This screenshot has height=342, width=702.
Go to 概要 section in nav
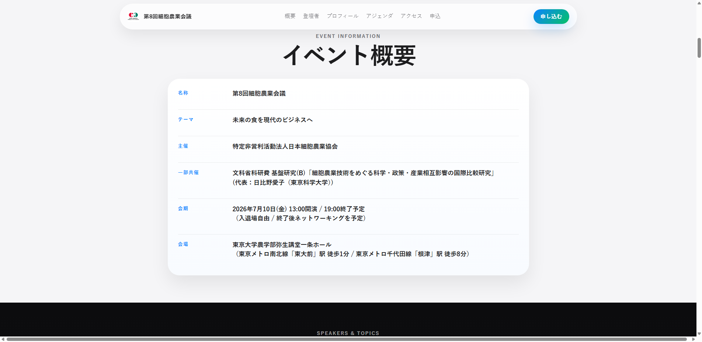[290, 16]
